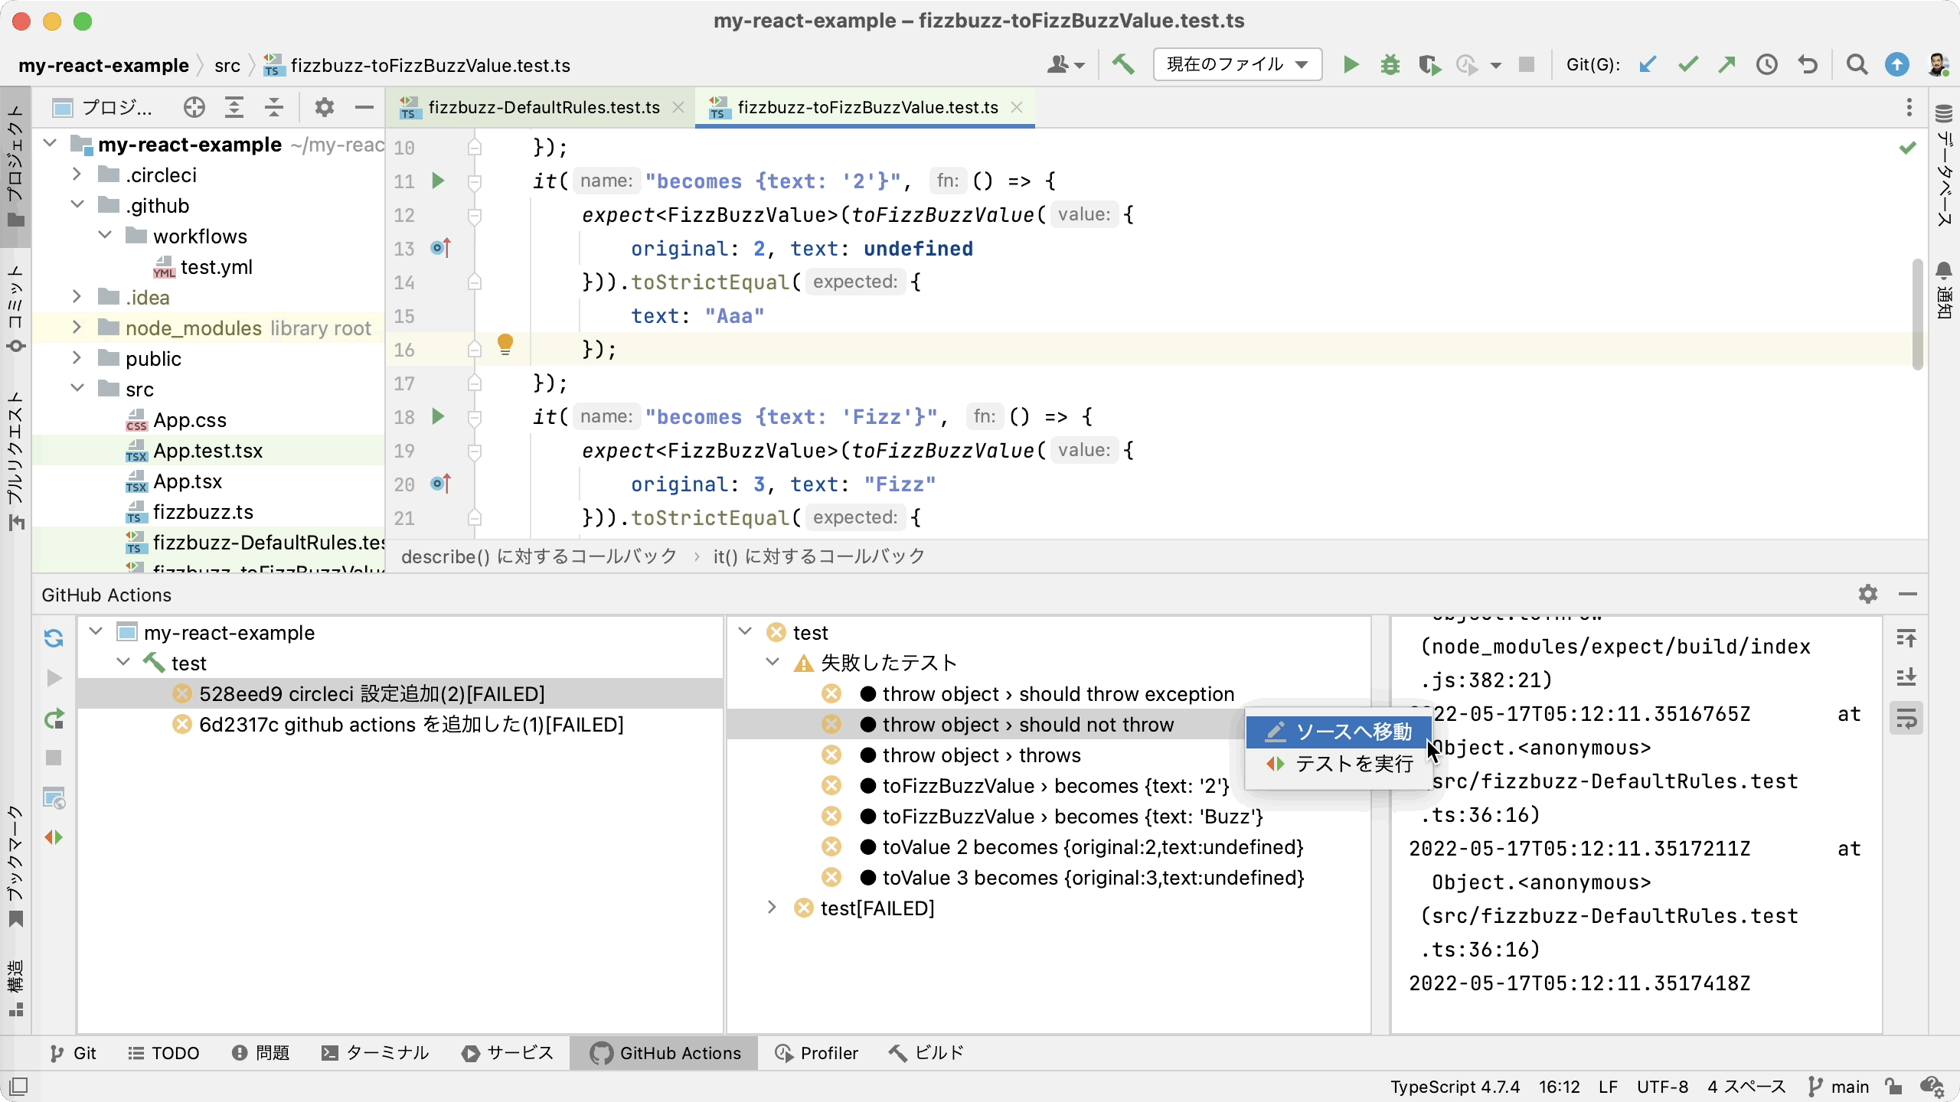Run the 'becomes {text: 'Fizz'}' test from gutter

[438, 417]
